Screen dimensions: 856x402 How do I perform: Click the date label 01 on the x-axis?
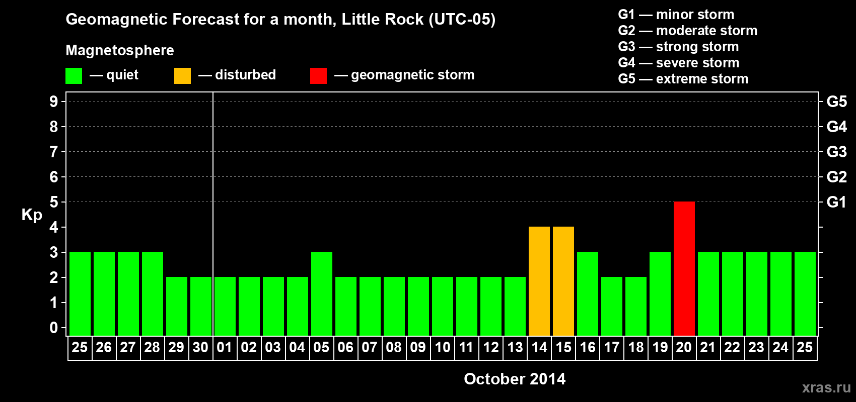pyautogui.click(x=225, y=347)
